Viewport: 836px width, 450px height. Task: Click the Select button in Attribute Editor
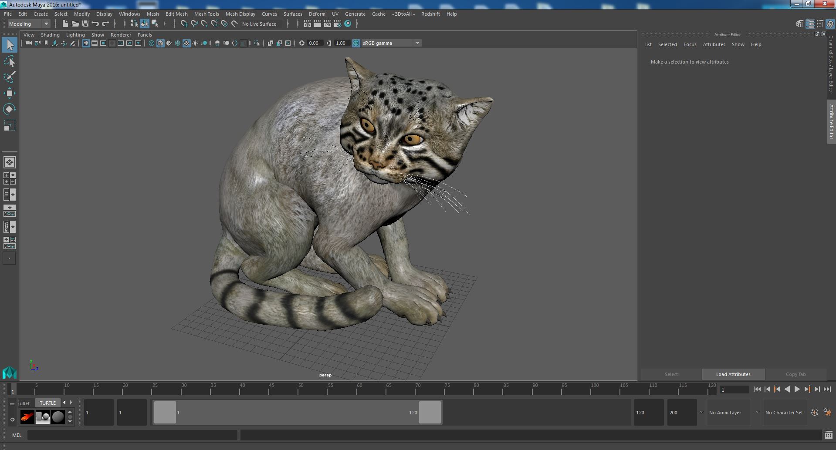[x=671, y=374]
